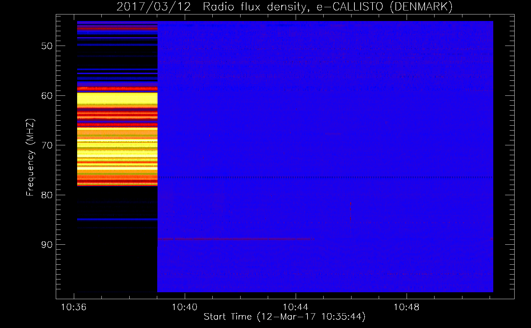Click the 70 frequency tick label
The image size is (531, 328).
(x=47, y=145)
